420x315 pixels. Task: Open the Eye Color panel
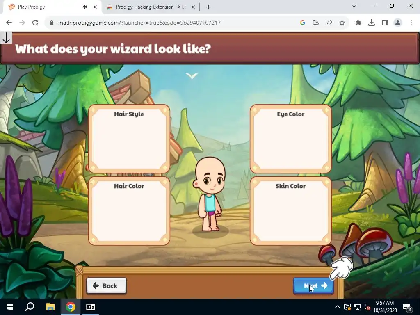pos(291,139)
